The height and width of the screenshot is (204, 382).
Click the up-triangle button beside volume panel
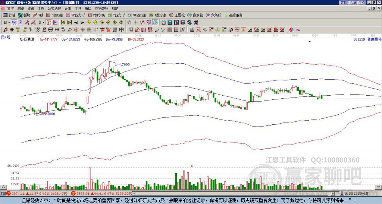pyautogui.click(x=3, y=187)
